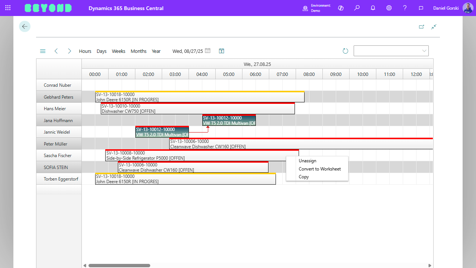Choose Convert to Worksheet in context menu
476x268 pixels.
click(x=320, y=169)
